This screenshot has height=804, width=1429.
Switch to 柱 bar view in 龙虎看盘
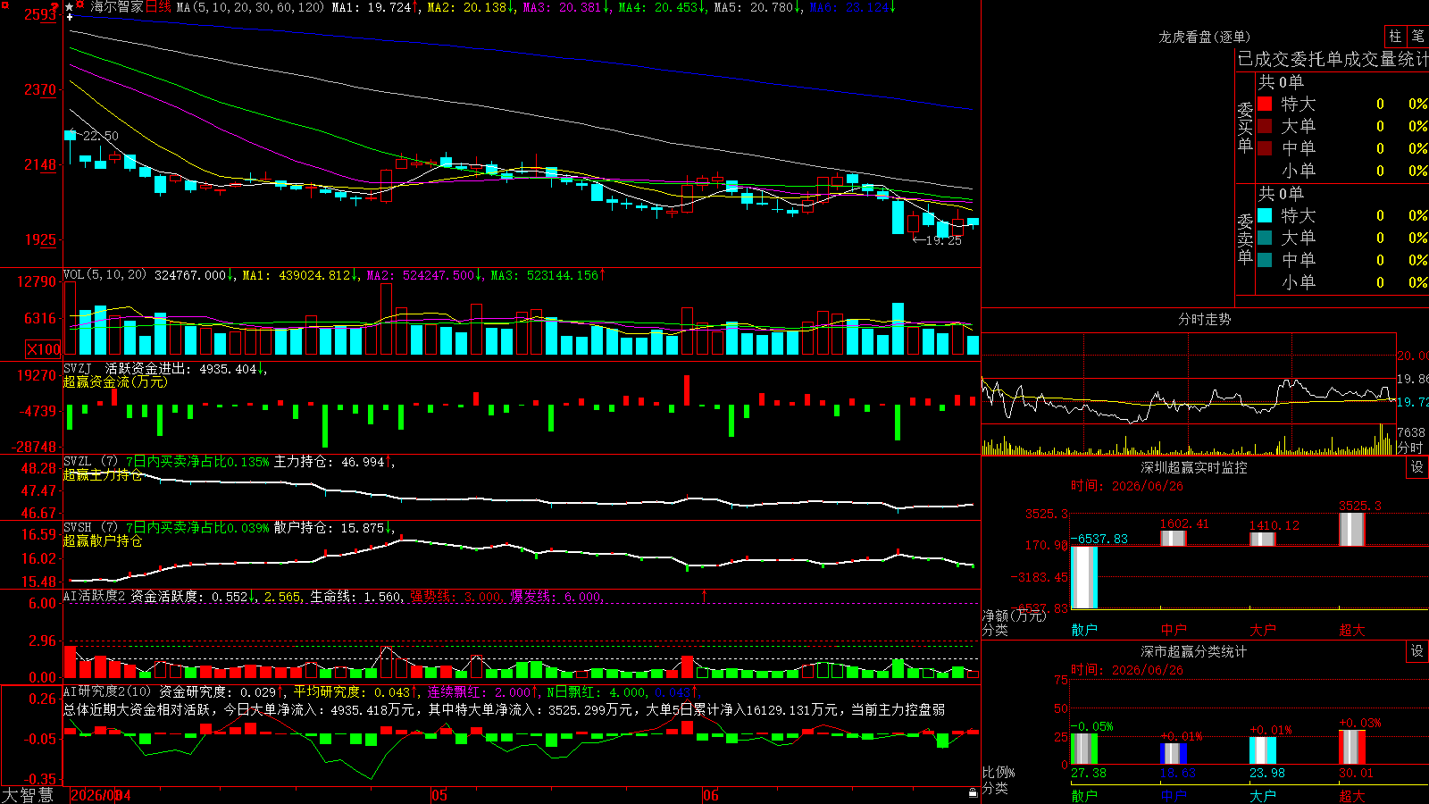[x=1395, y=36]
